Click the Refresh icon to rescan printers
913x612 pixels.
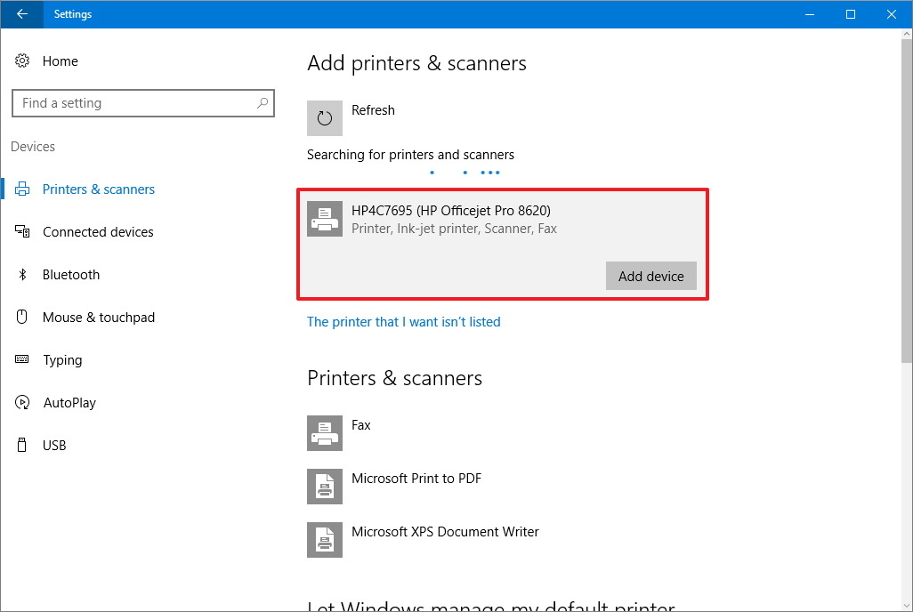(x=324, y=117)
